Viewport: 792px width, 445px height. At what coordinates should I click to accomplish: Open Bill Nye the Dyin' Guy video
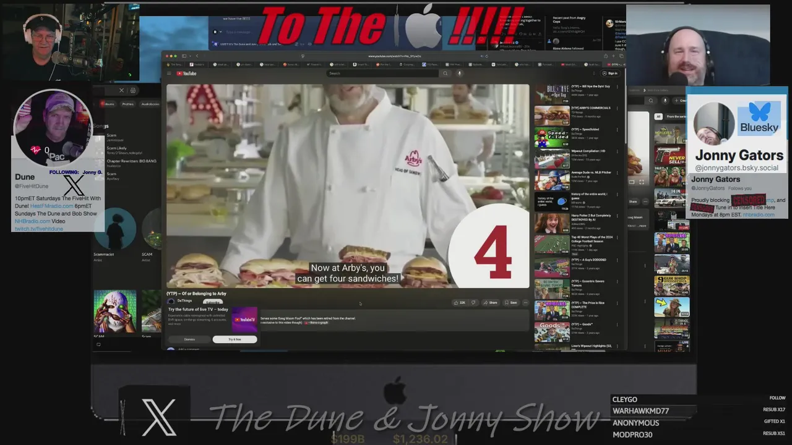pos(552,95)
